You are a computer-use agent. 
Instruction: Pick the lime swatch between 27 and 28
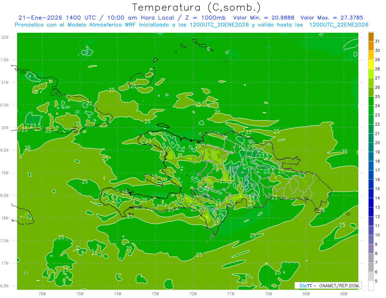pyautogui.click(x=371, y=74)
